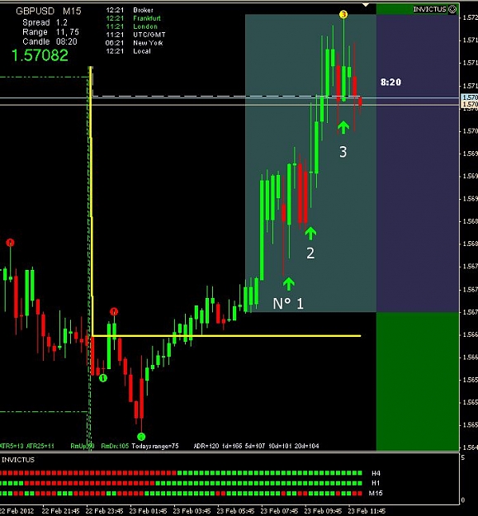This screenshot has height=516, width=478.
Task: Click the chart shift triangle marker
Action: pos(366,5)
